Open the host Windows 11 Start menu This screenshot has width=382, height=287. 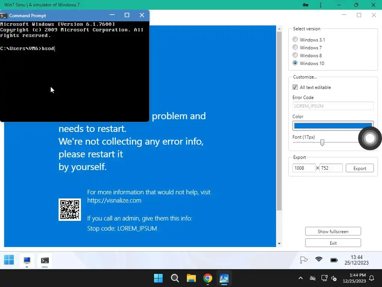pos(158,278)
